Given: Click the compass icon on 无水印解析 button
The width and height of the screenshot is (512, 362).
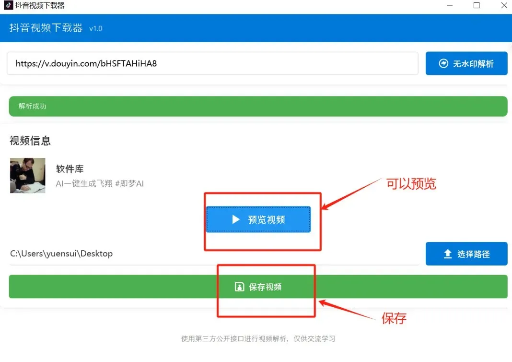Looking at the screenshot, I should (443, 63).
